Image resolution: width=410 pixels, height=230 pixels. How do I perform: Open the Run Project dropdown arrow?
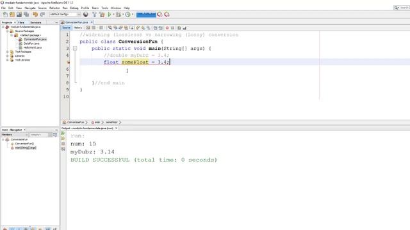(x=113, y=15)
